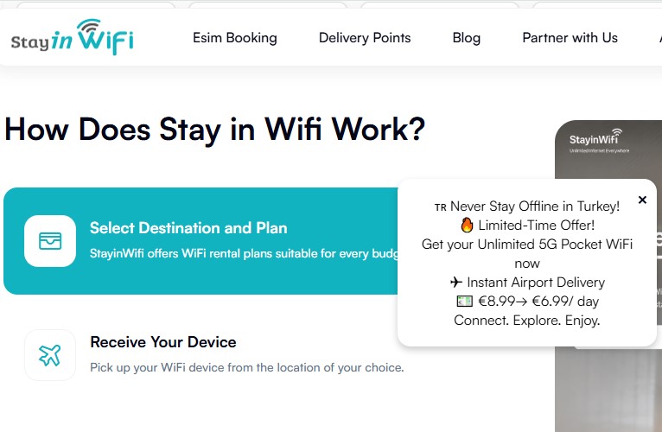Click the airplane emoji by Instant Airport Delivery
Viewport: 662px width, 432px height.
point(456,282)
